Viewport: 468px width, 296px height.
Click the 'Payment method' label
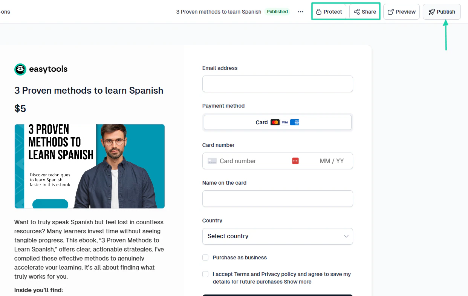pos(223,106)
